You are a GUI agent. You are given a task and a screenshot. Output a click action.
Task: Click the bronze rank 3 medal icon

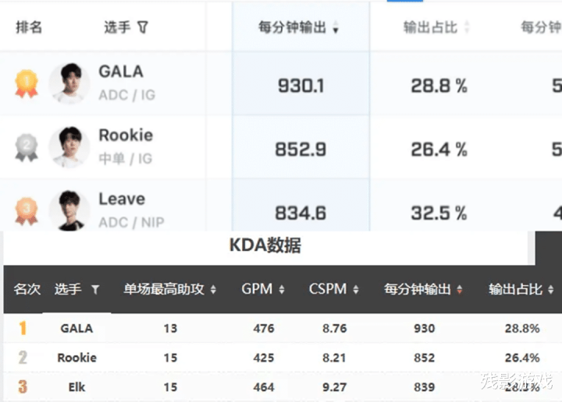coord(27,211)
